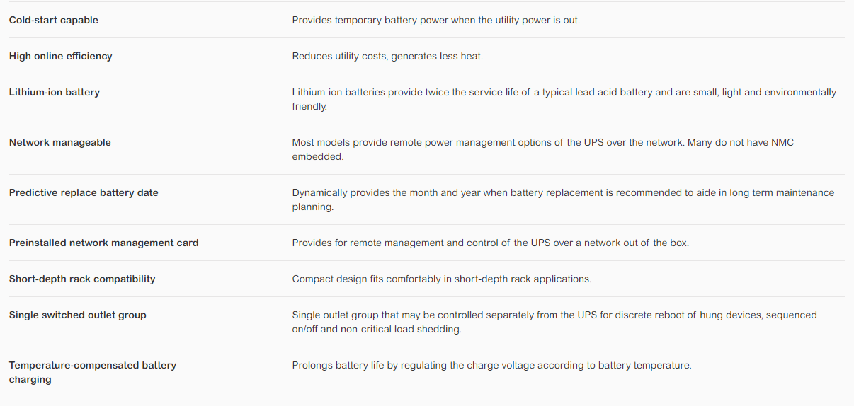Click the Lithium-ion battery feature title
The image size is (854, 406).
point(55,92)
